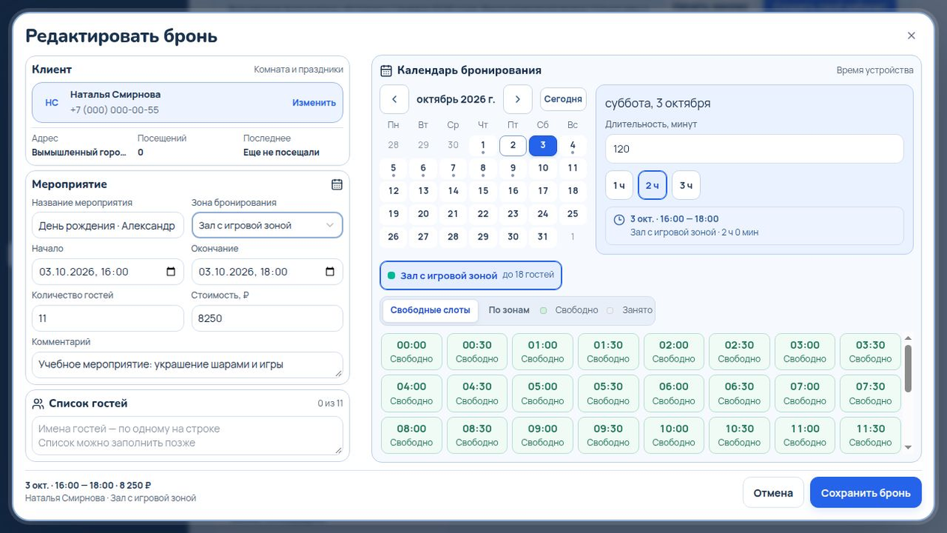Switch to Свободные слоты tab
947x533 pixels.
click(430, 310)
